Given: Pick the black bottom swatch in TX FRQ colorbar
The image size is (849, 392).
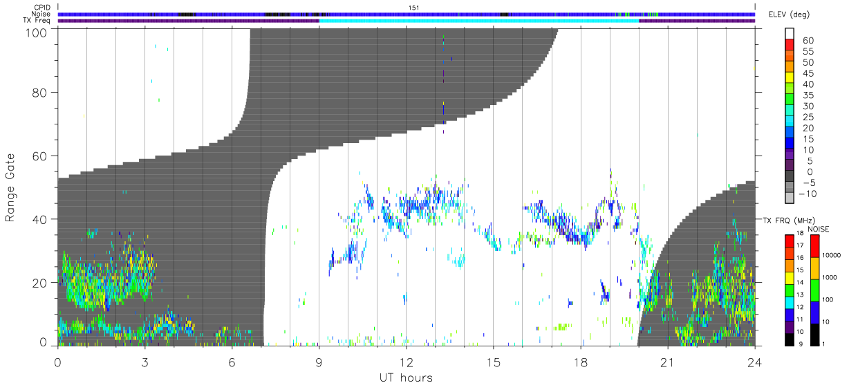Looking at the screenshot, I should 790,339.
